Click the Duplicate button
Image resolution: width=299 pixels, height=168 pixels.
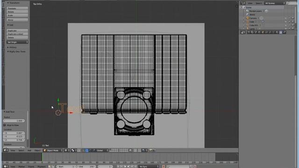click(17, 31)
